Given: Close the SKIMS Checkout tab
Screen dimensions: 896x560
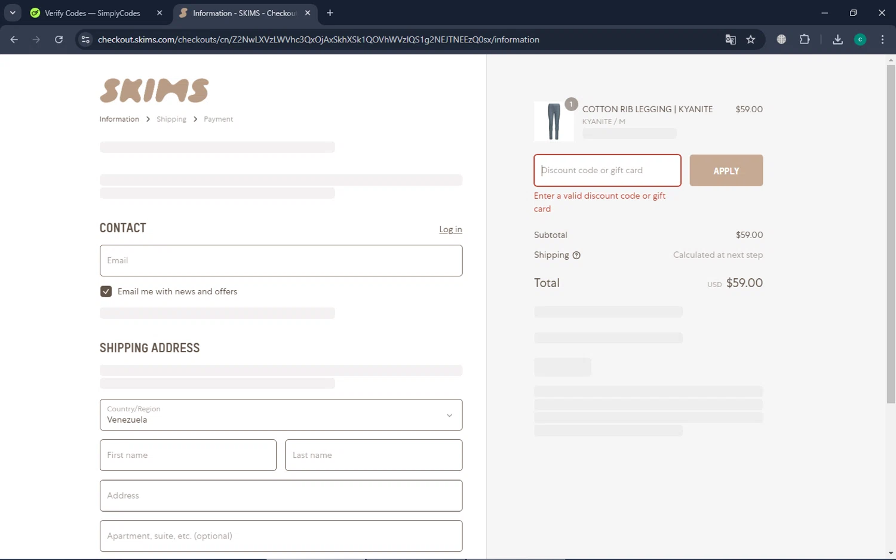Looking at the screenshot, I should (308, 13).
